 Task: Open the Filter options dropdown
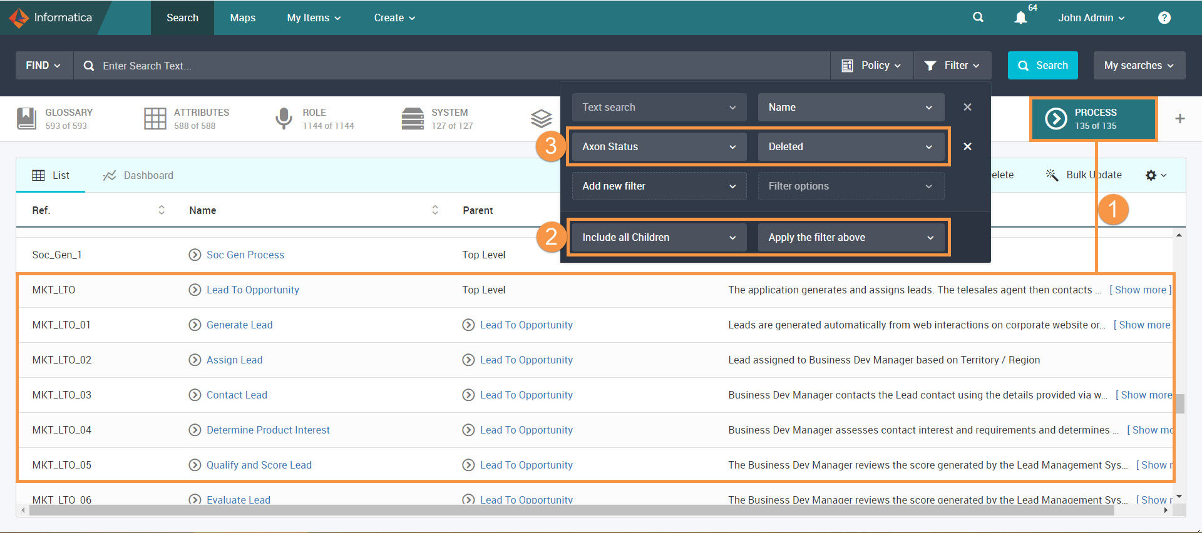pos(851,186)
